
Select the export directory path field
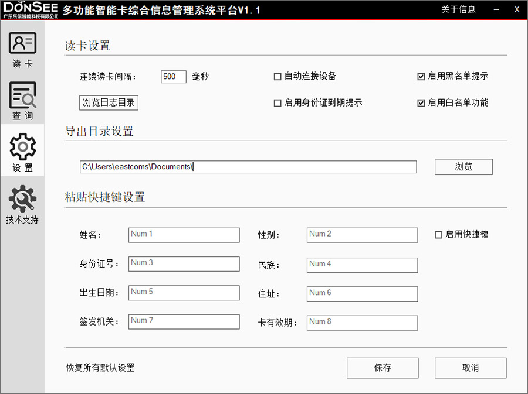(x=248, y=167)
